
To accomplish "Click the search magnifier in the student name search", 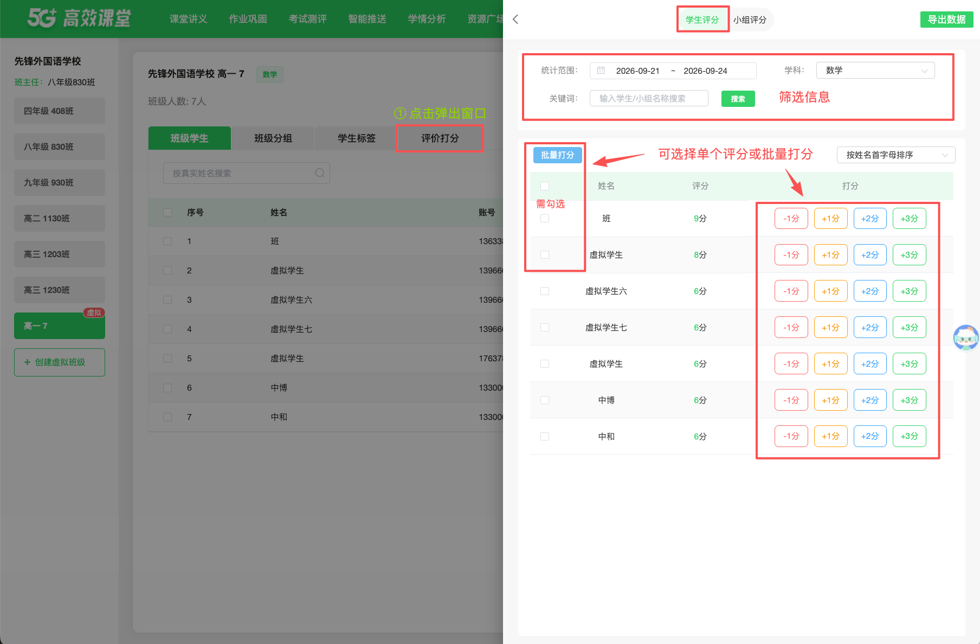I will point(320,173).
